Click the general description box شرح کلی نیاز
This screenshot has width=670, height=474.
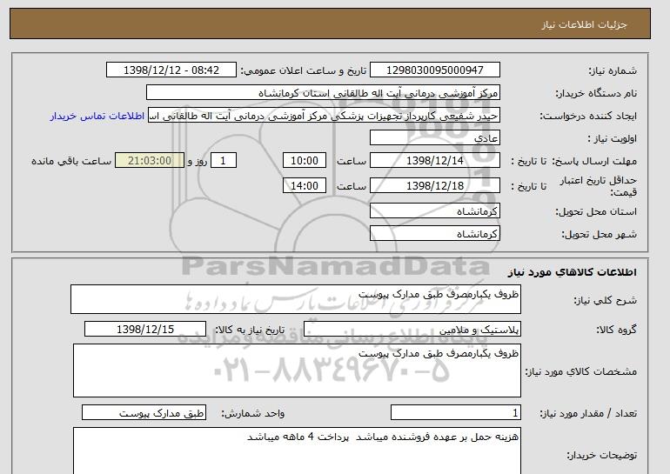tap(296, 299)
